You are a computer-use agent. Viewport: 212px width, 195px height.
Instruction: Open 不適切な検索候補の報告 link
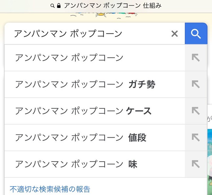50,189
